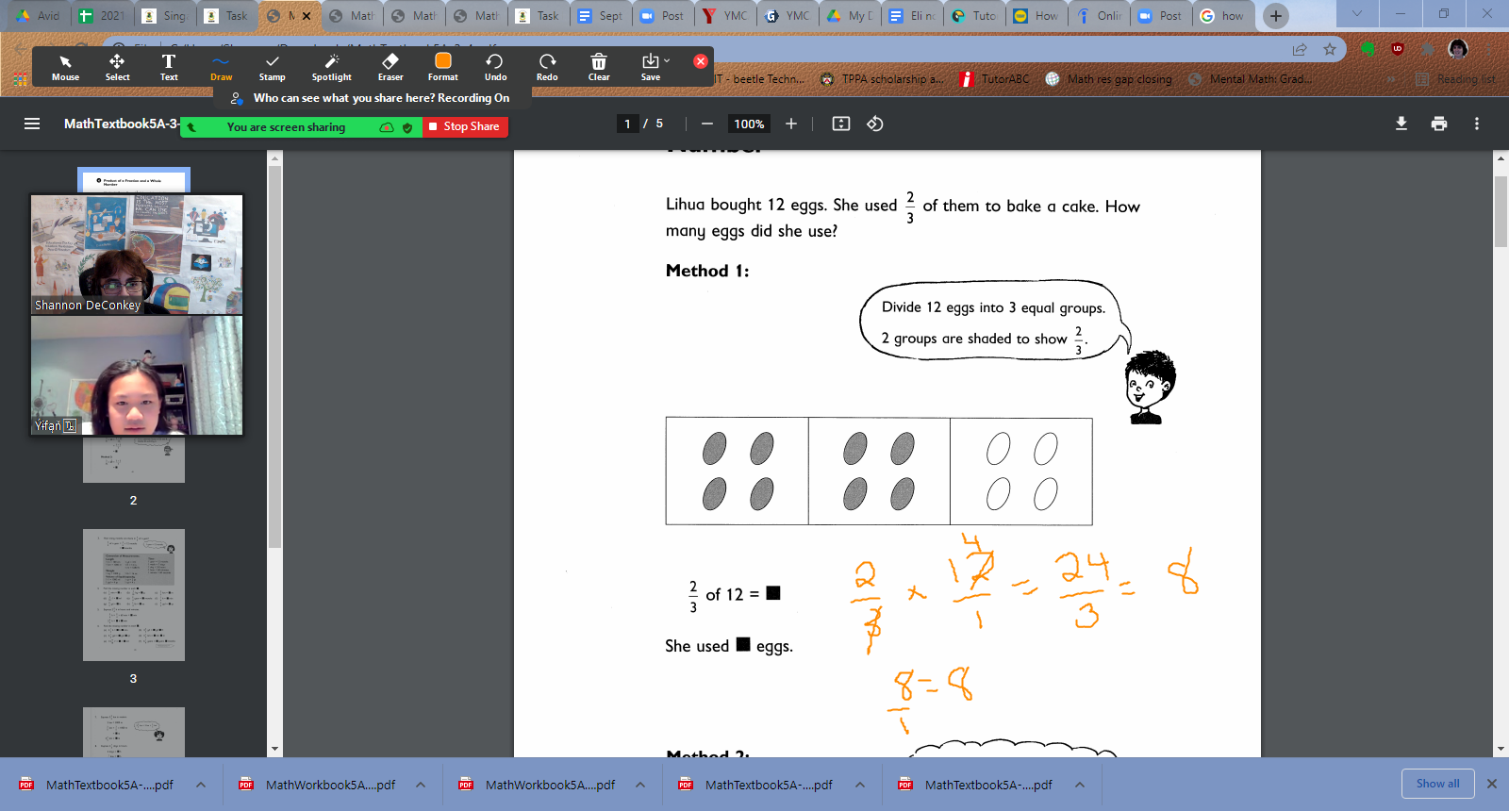Click the thumbnail sidebar scrollbar

(274, 356)
